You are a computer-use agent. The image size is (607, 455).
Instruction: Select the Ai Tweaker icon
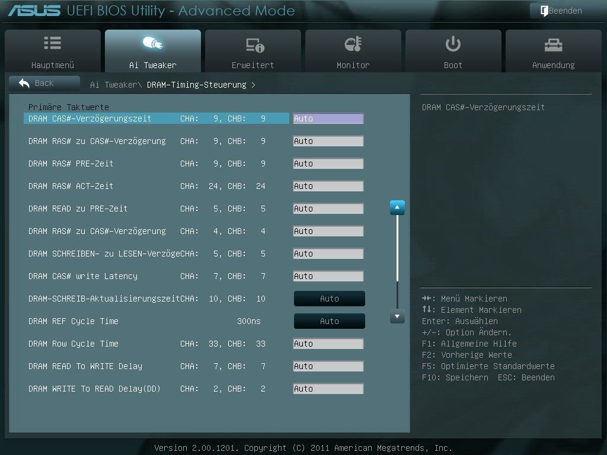tap(153, 43)
